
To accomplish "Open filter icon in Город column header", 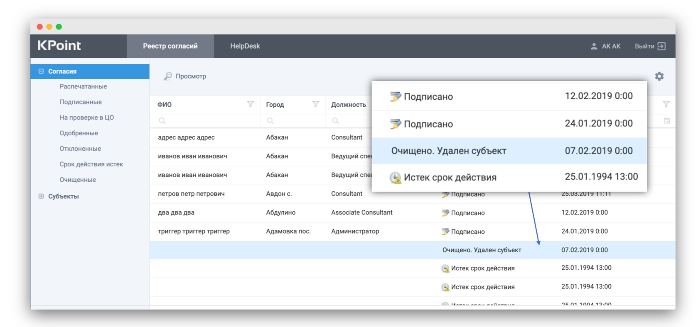I will 316,104.
